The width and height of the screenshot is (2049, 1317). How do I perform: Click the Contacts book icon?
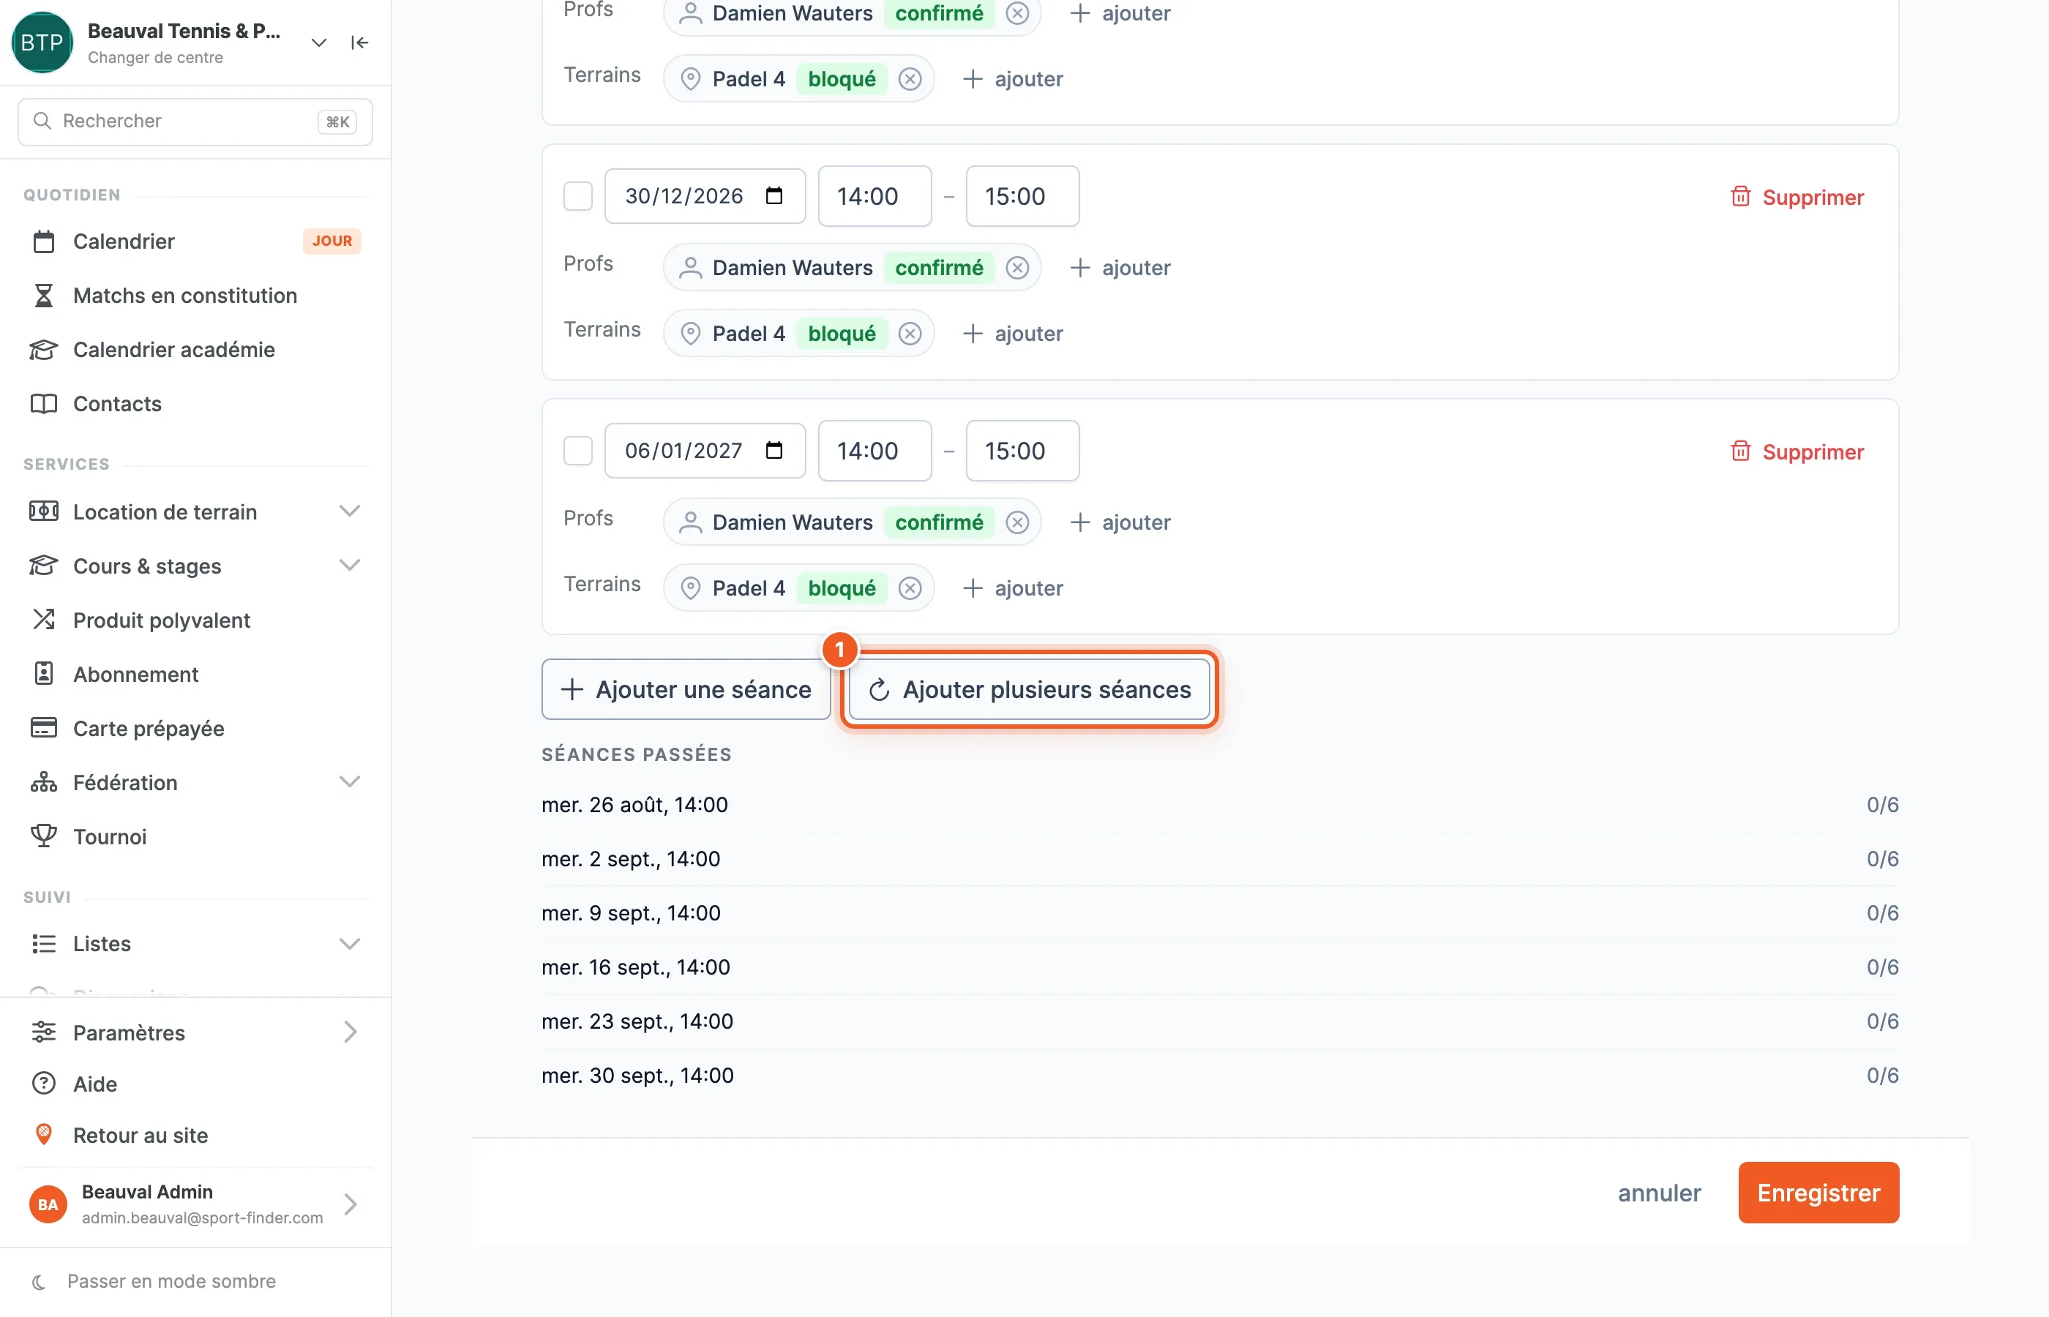tap(44, 404)
